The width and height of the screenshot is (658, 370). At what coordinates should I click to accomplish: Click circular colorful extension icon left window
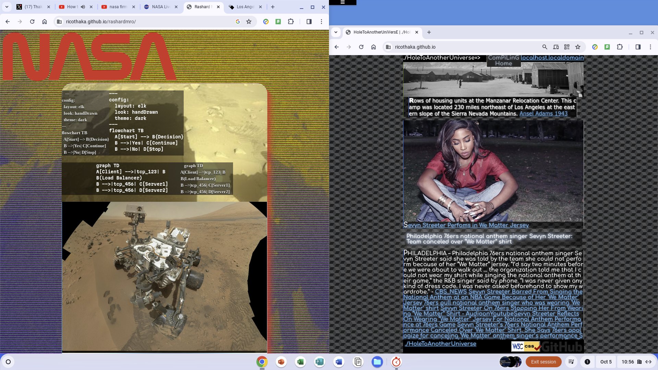coord(266,22)
